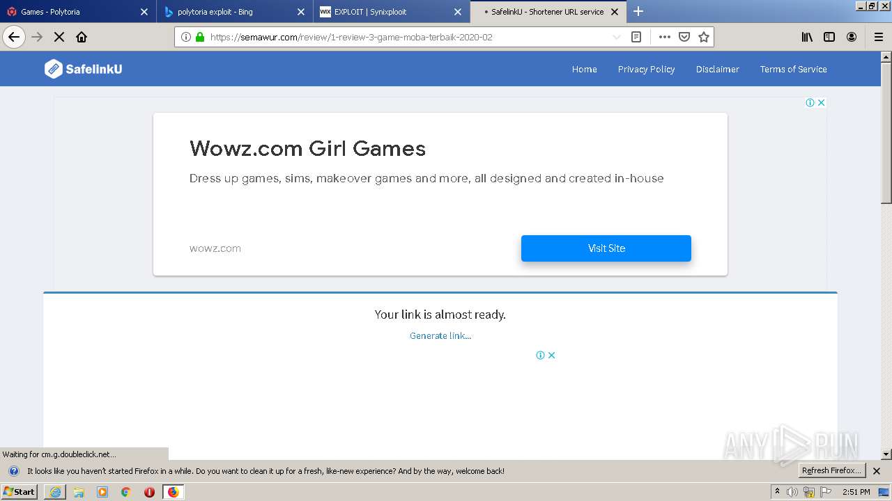Switch to the EXPLOIT | Synixplooit tab
Viewport: 892px width, 501px height.
tap(390, 11)
